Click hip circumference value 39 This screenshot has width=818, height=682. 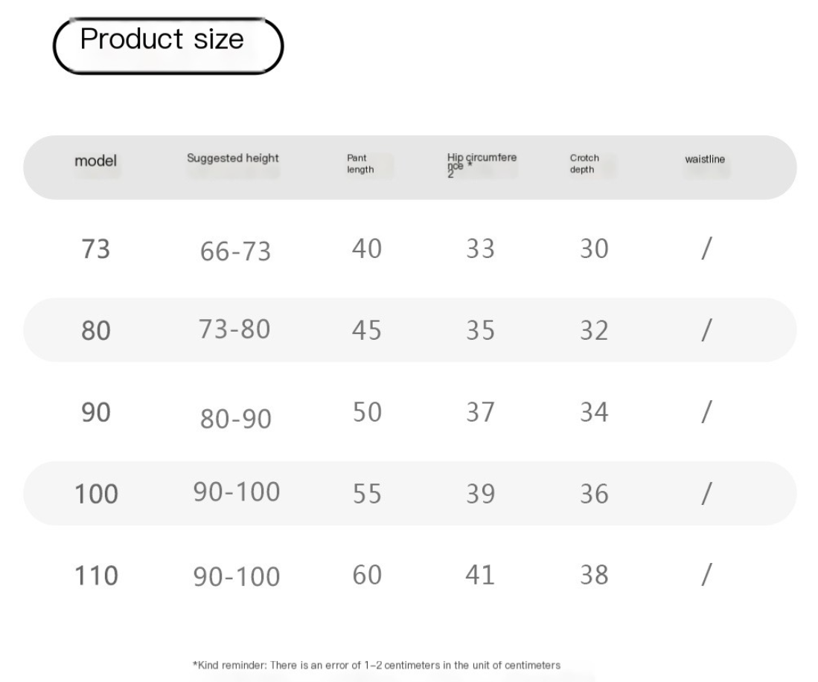pyautogui.click(x=480, y=494)
